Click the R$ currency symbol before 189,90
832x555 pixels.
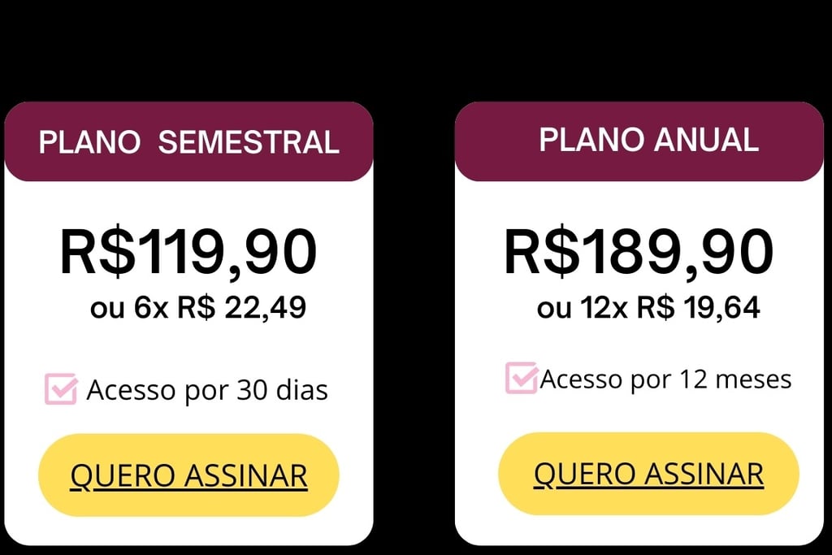pyautogui.click(x=542, y=251)
